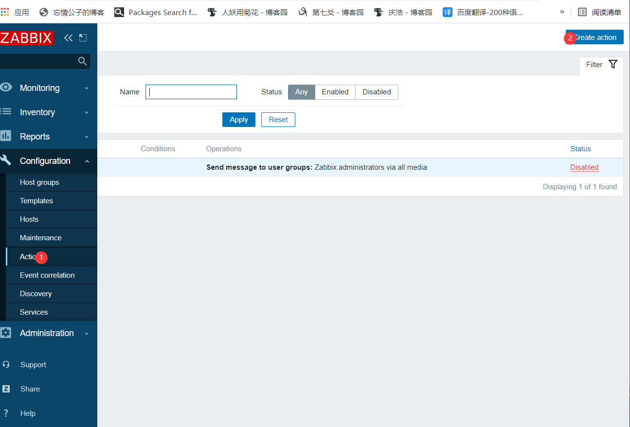Click the Create action button
Screen dimensions: 630x427
(594, 37)
